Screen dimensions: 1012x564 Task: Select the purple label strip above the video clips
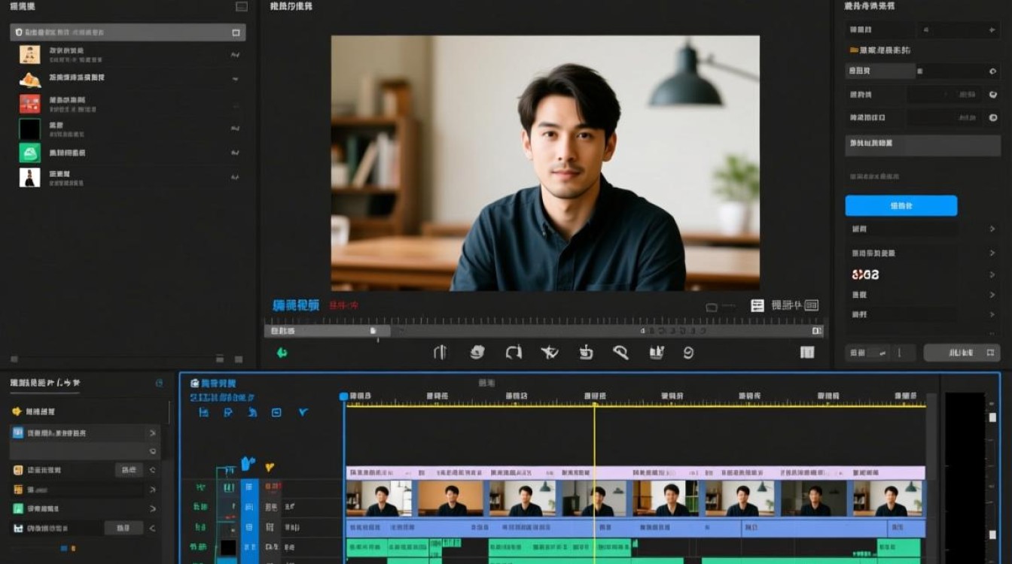(636, 473)
